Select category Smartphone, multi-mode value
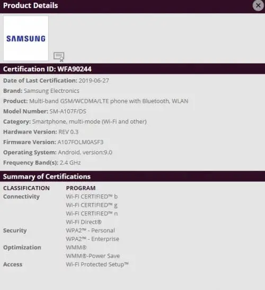 click(x=90, y=122)
